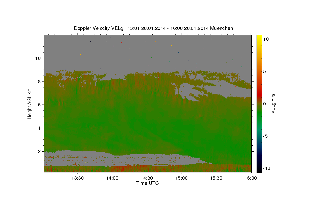Viewport: 311px width, 207px height.
Task: Click the height tick label '4'
Action: (x=39, y=128)
